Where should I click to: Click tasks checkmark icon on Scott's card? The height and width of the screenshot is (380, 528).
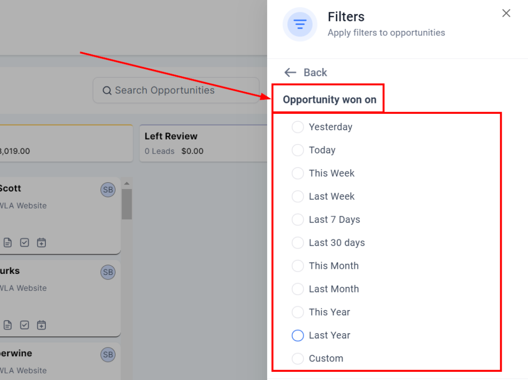tap(24, 243)
